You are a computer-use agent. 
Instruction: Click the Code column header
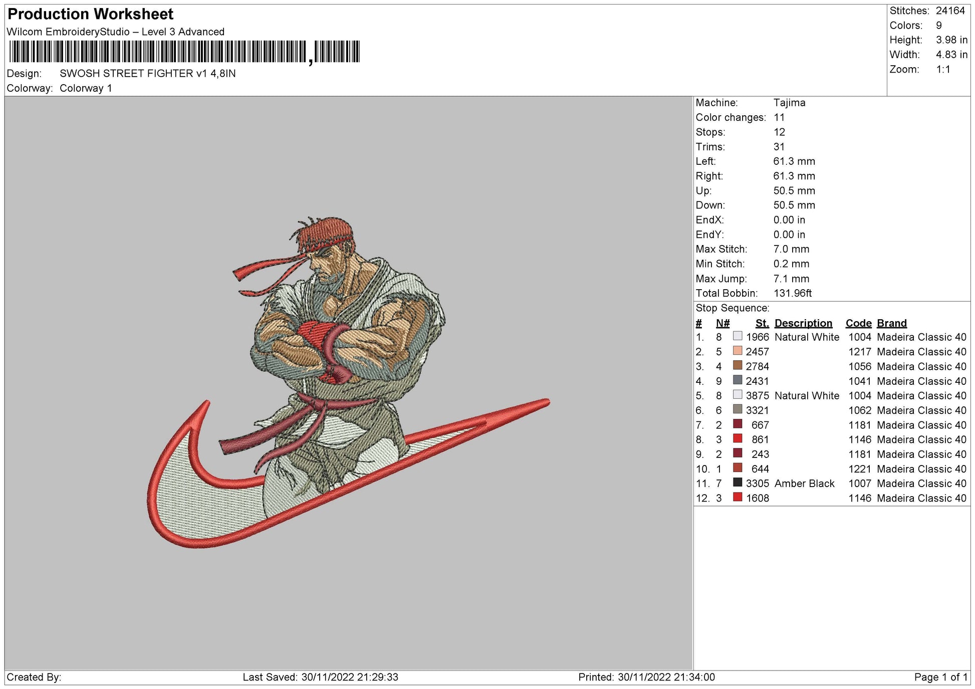pos(858,323)
